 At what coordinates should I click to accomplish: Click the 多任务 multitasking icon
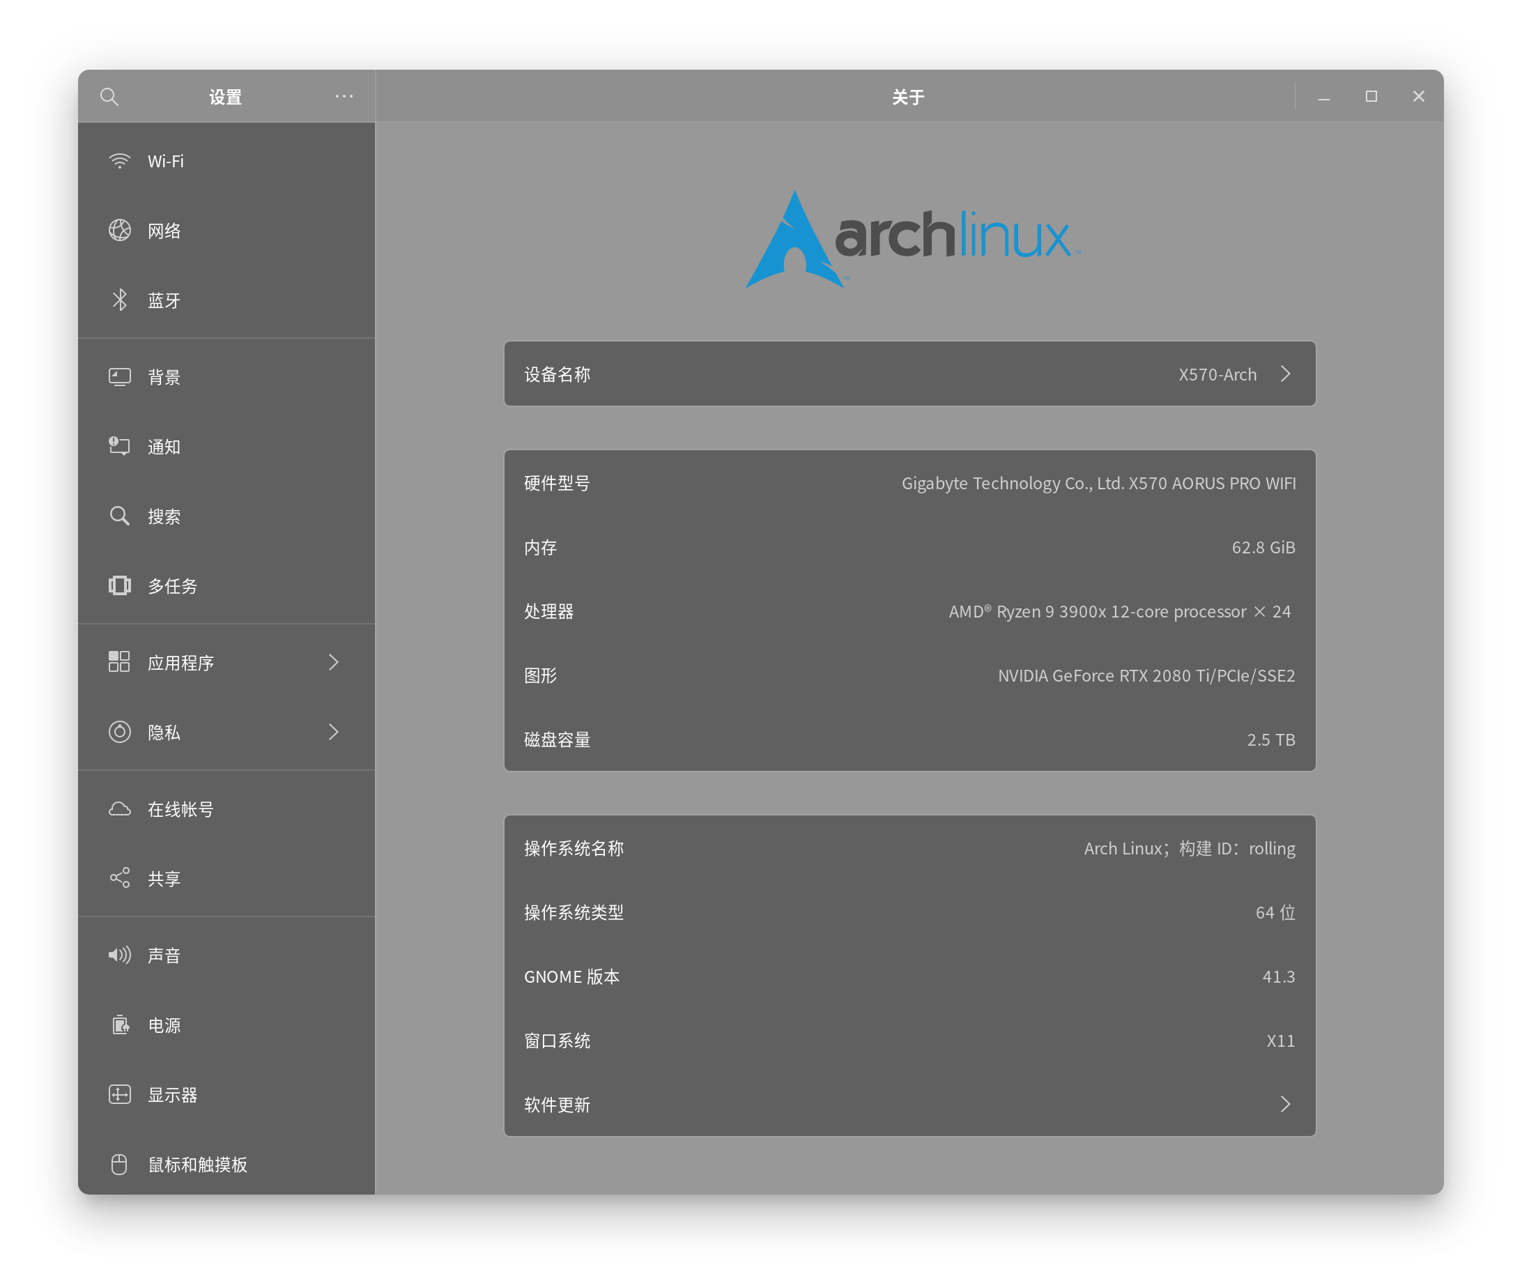(x=119, y=585)
